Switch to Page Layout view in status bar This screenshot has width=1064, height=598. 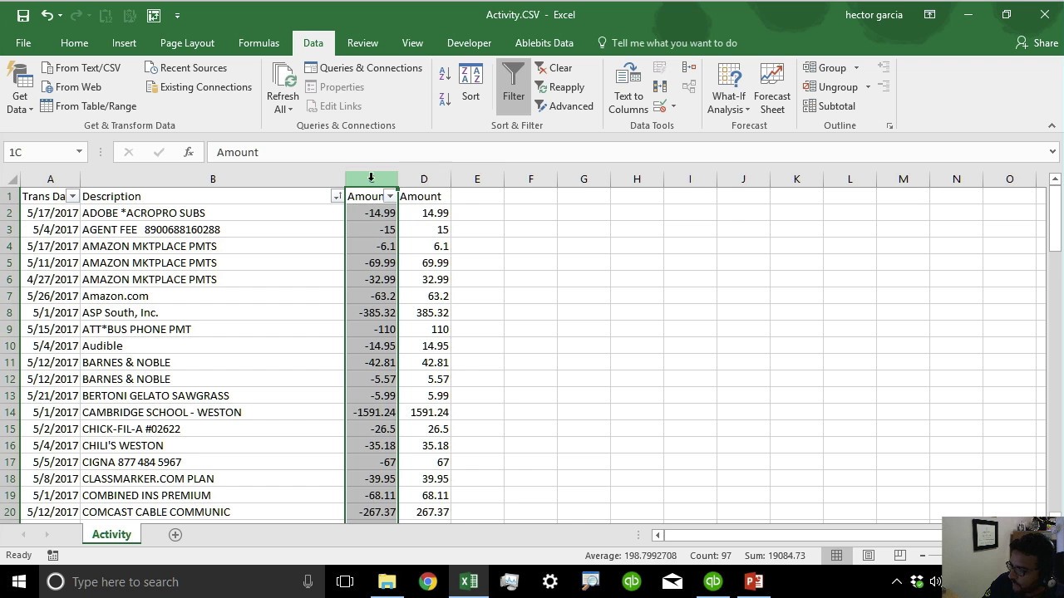pyautogui.click(x=869, y=555)
